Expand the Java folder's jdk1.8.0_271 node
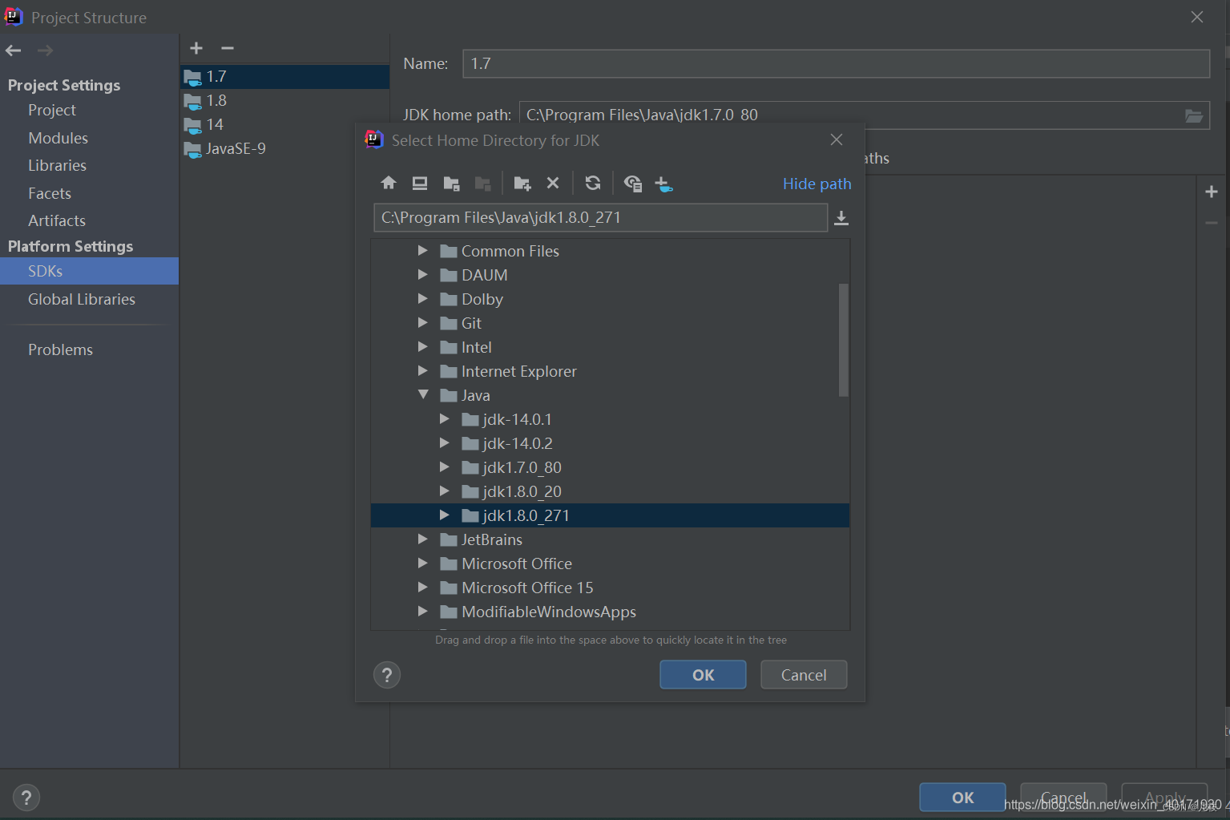The height and width of the screenshot is (820, 1230). 446,515
